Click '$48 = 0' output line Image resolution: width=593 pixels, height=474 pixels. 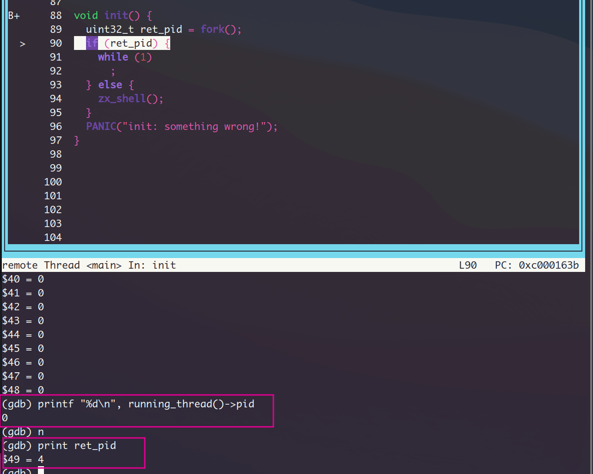click(x=23, y=390)
